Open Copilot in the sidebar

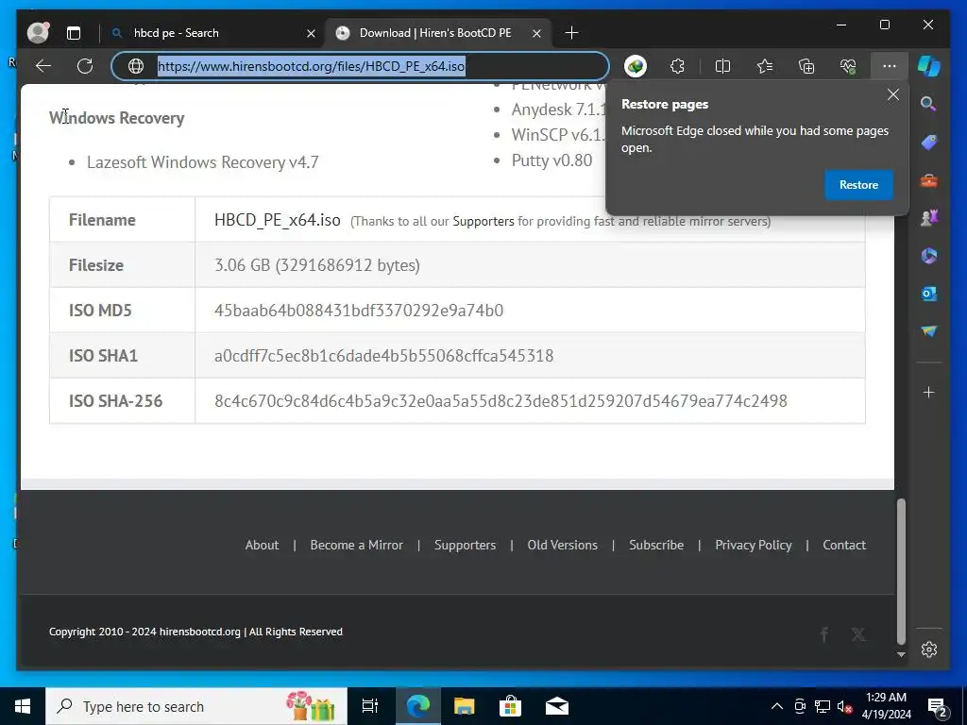[x=929, y=66]
